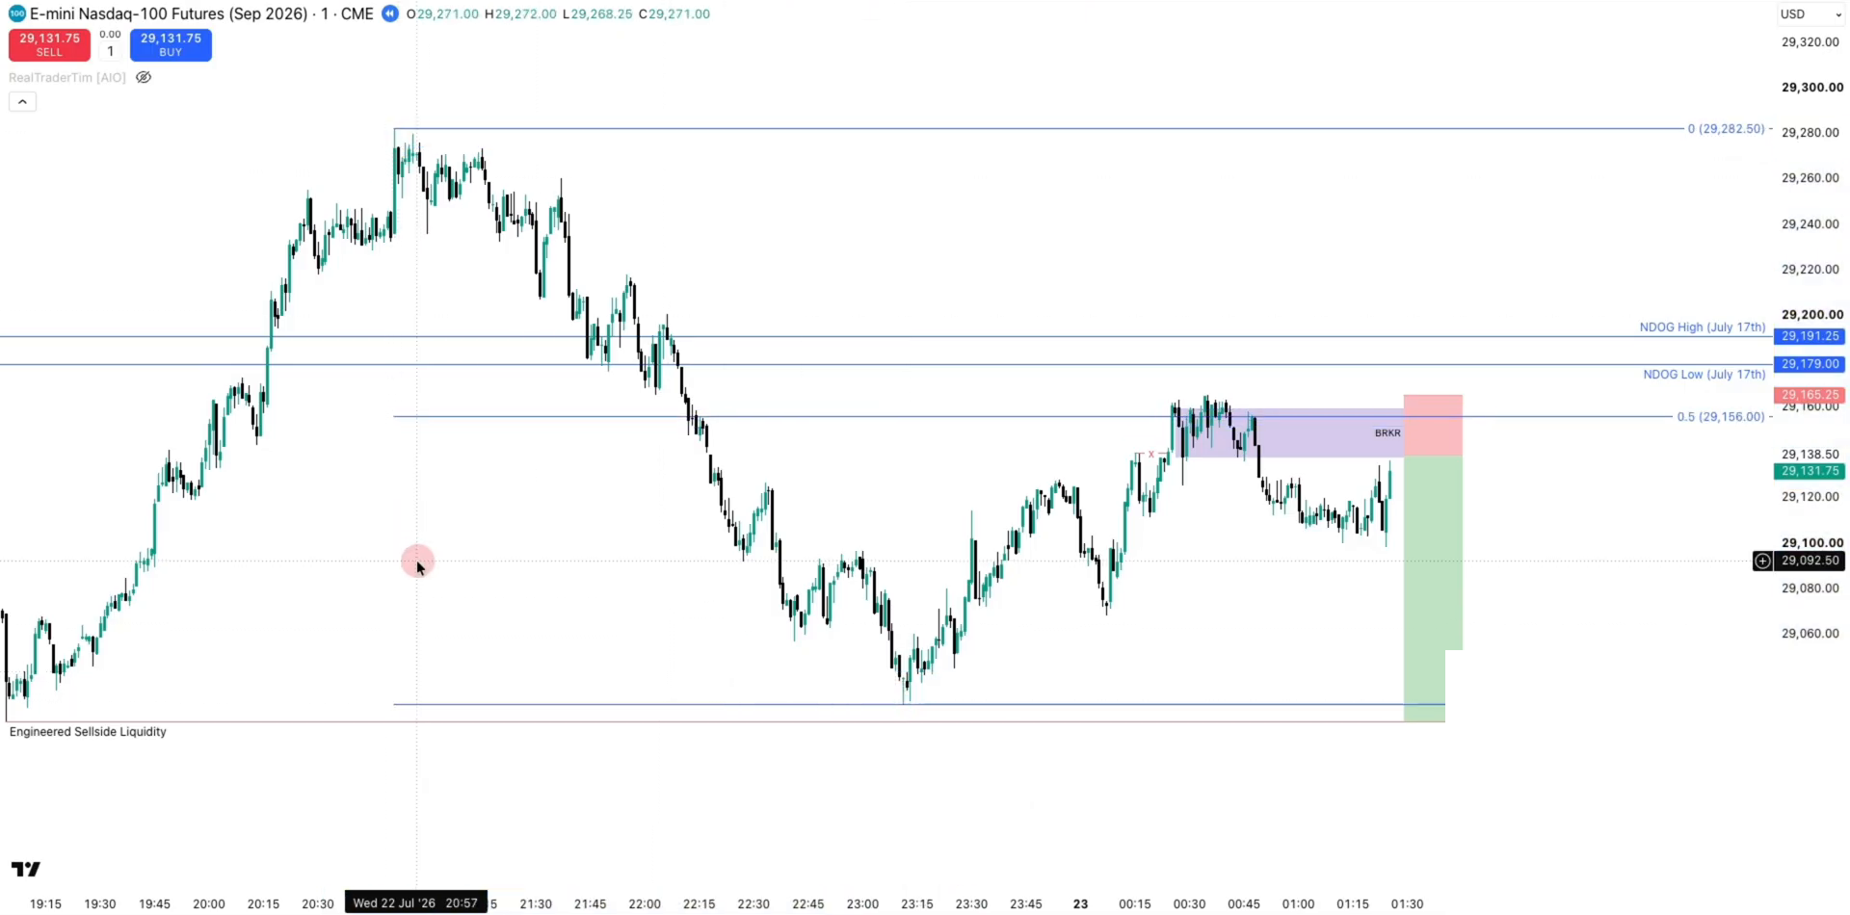Click the replay mode icon beside CME
The width and height of the screenshot is (1850, 915).
(x=390, y=13)
